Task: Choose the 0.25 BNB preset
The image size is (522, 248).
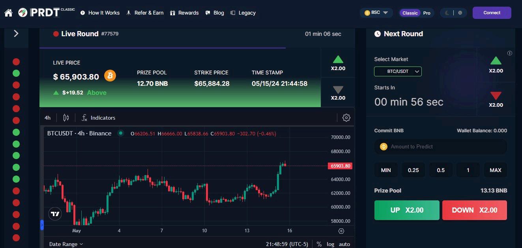Action: click(413, 170)
